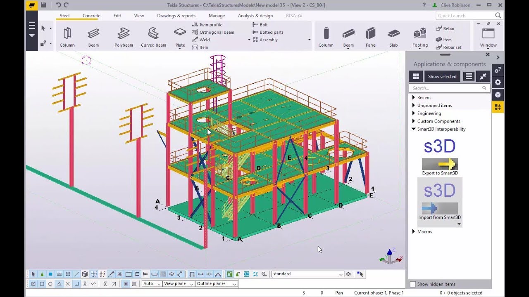Screen dimensions: 529x297
Task: Open the Analysis & design tab
Action: click(x=255, y=16)
